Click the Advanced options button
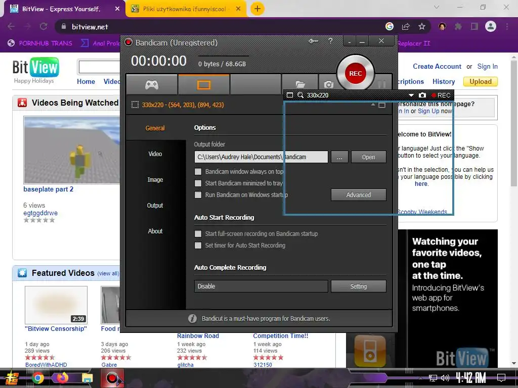This screenshot has width=518, height=388. (x=359, y=195)
